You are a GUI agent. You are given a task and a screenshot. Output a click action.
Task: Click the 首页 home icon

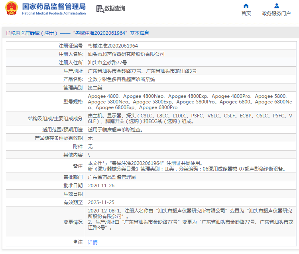(x=246, y=6)
